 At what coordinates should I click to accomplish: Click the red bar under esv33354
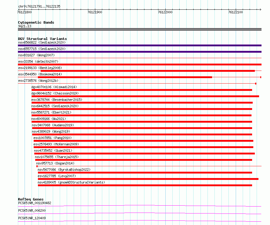tap(140, 65)
